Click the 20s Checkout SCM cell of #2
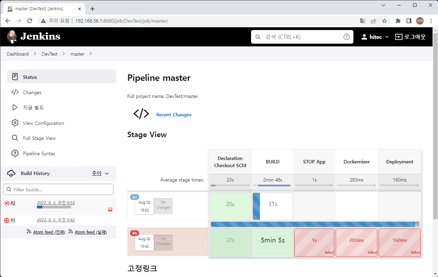Image resolution: width=438 pixels, height=277 pixels. pos(230,206)
